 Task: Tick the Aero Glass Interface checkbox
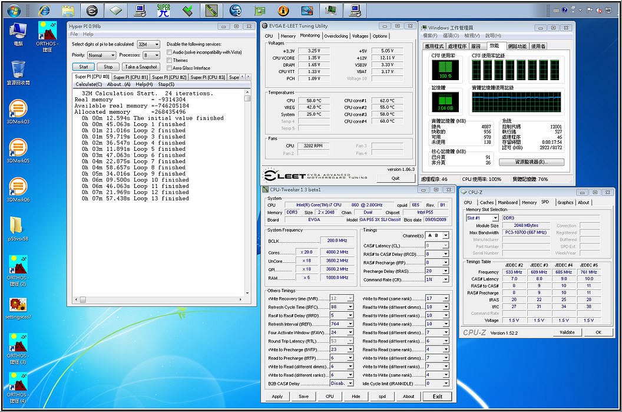170,68
